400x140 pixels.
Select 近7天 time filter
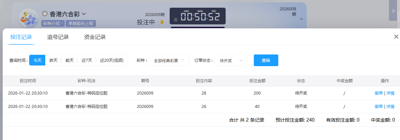pyautogui.click(x=87, y=60)
